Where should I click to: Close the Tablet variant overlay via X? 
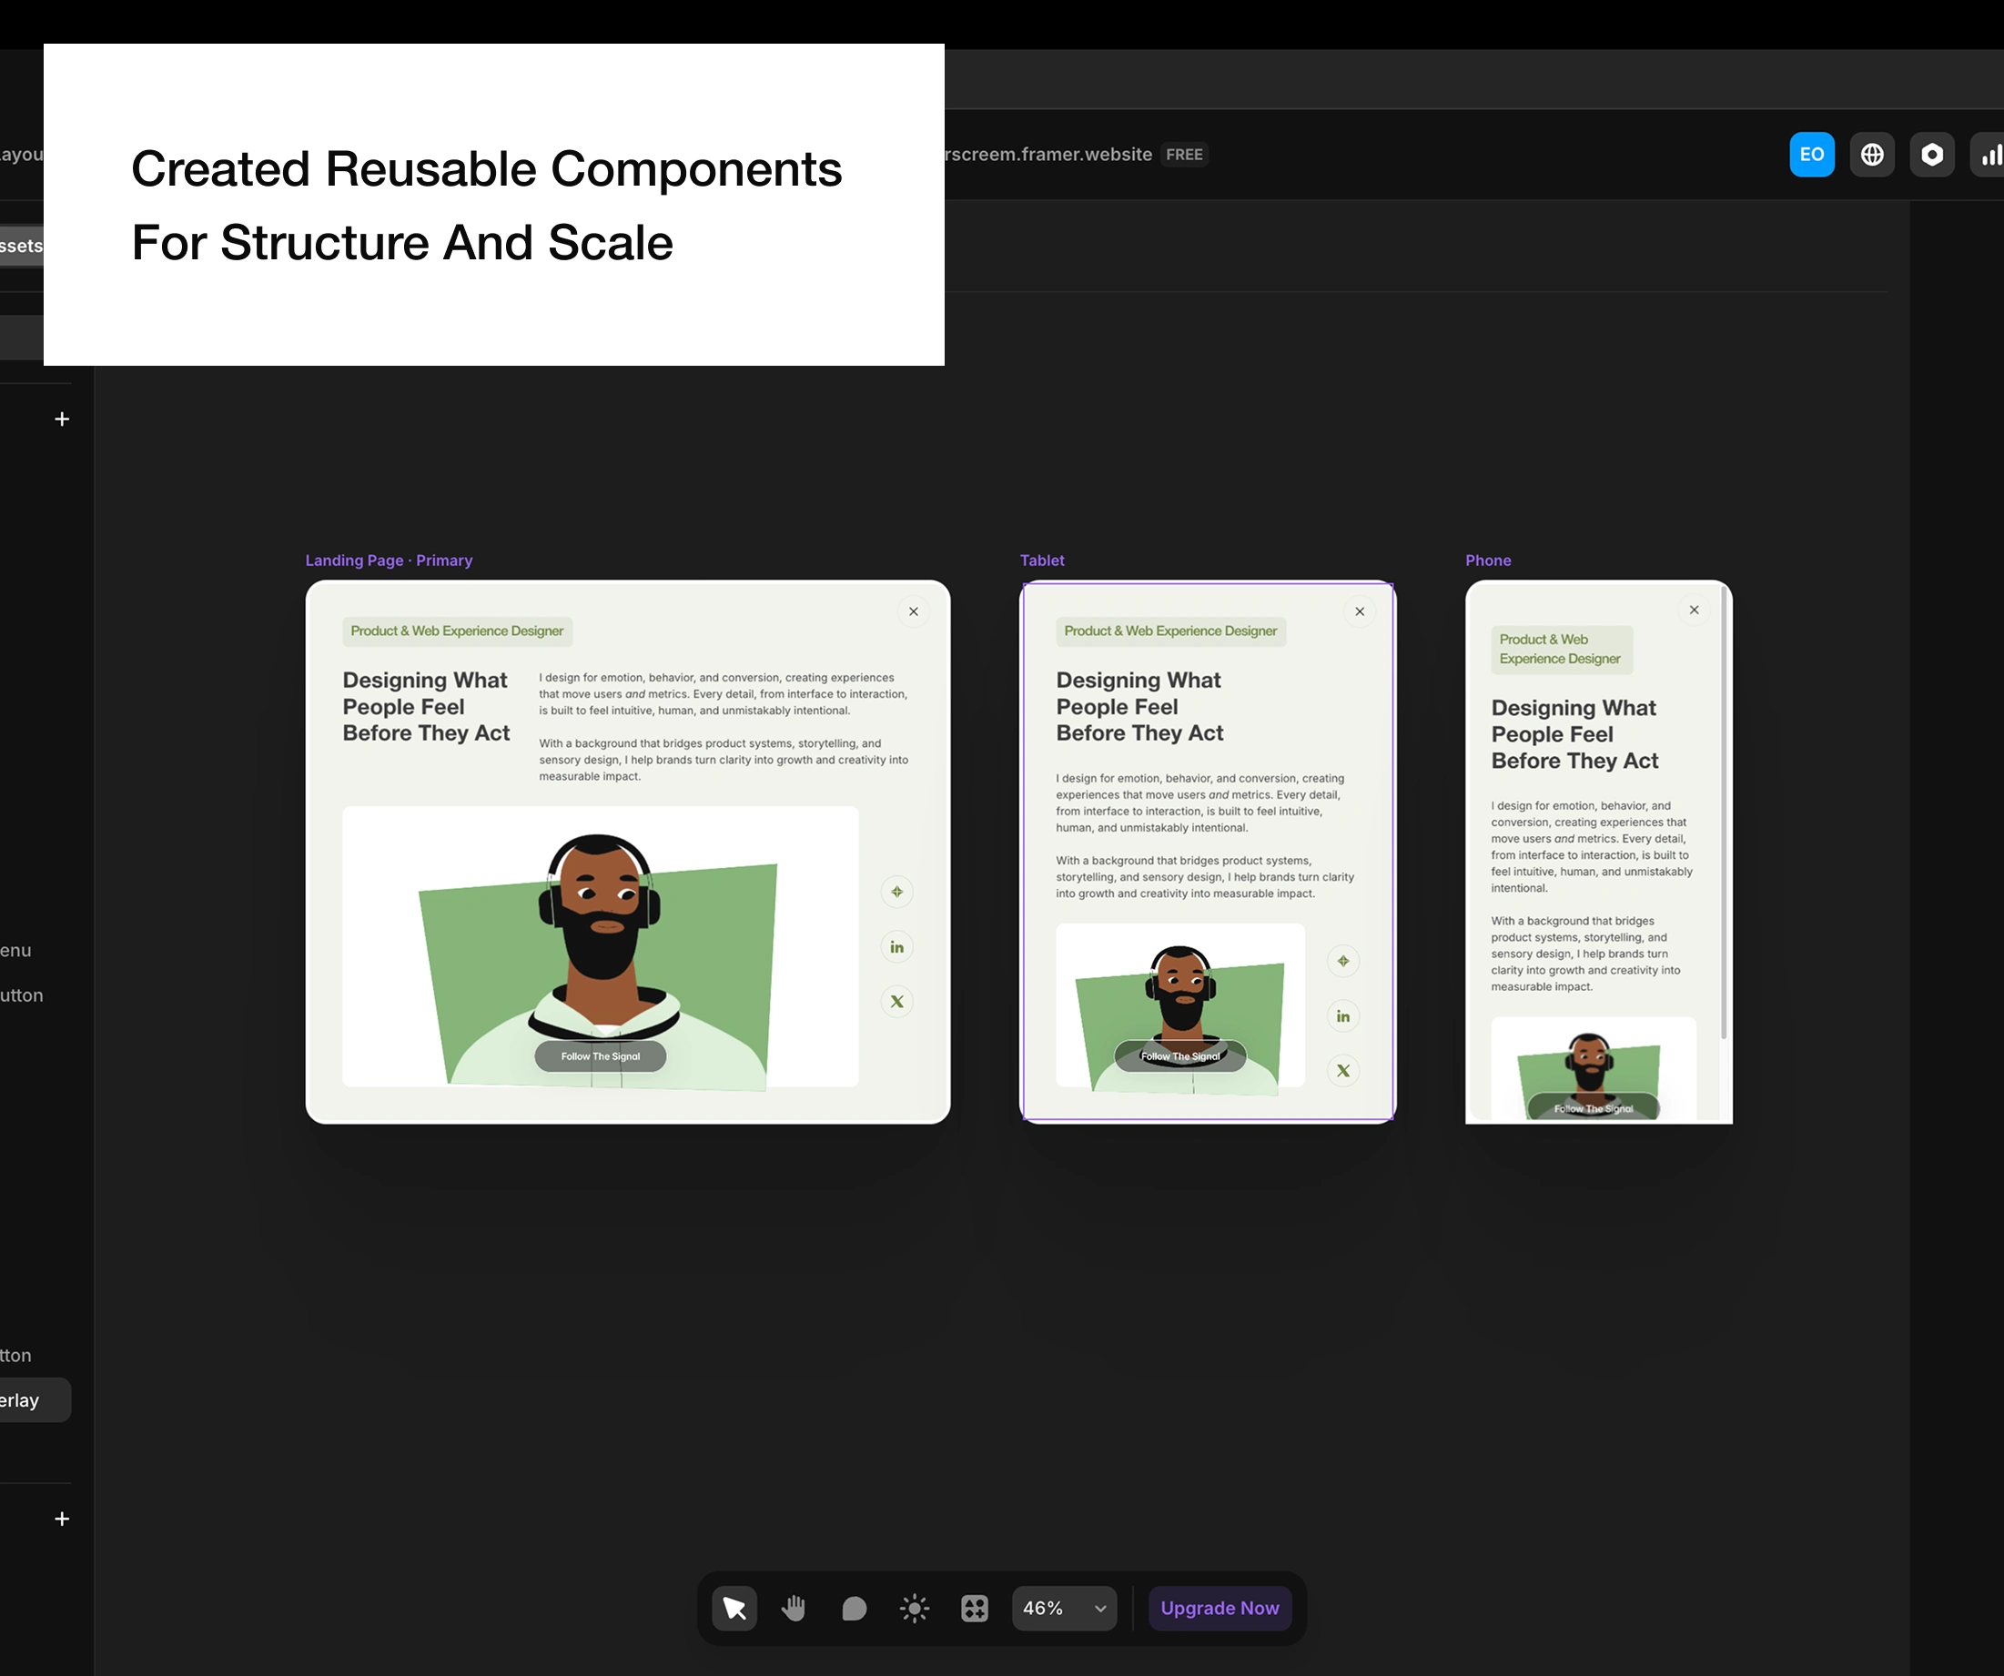point(1360,611)
